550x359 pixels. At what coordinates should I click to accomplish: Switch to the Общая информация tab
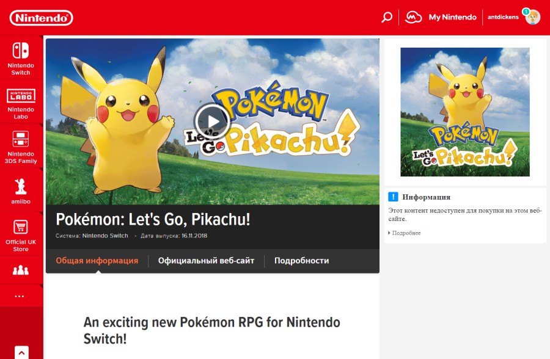(97, 261)
